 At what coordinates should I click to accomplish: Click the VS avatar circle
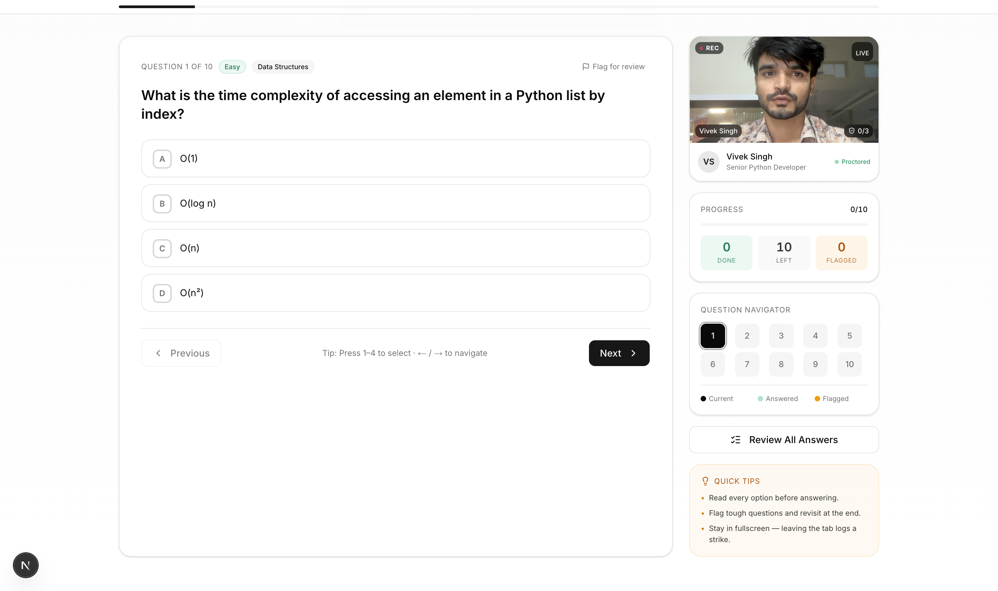pos(708,162)
